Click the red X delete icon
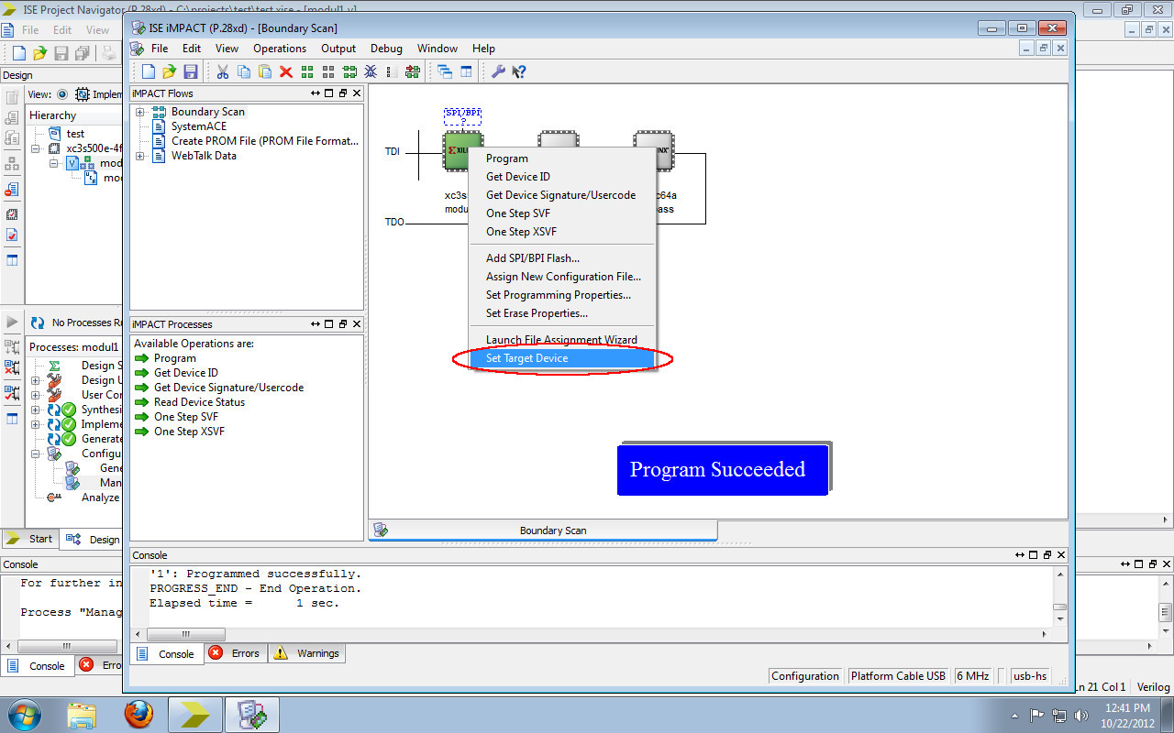The height and width of the screenshot is (733, 1174). (284, 71)
